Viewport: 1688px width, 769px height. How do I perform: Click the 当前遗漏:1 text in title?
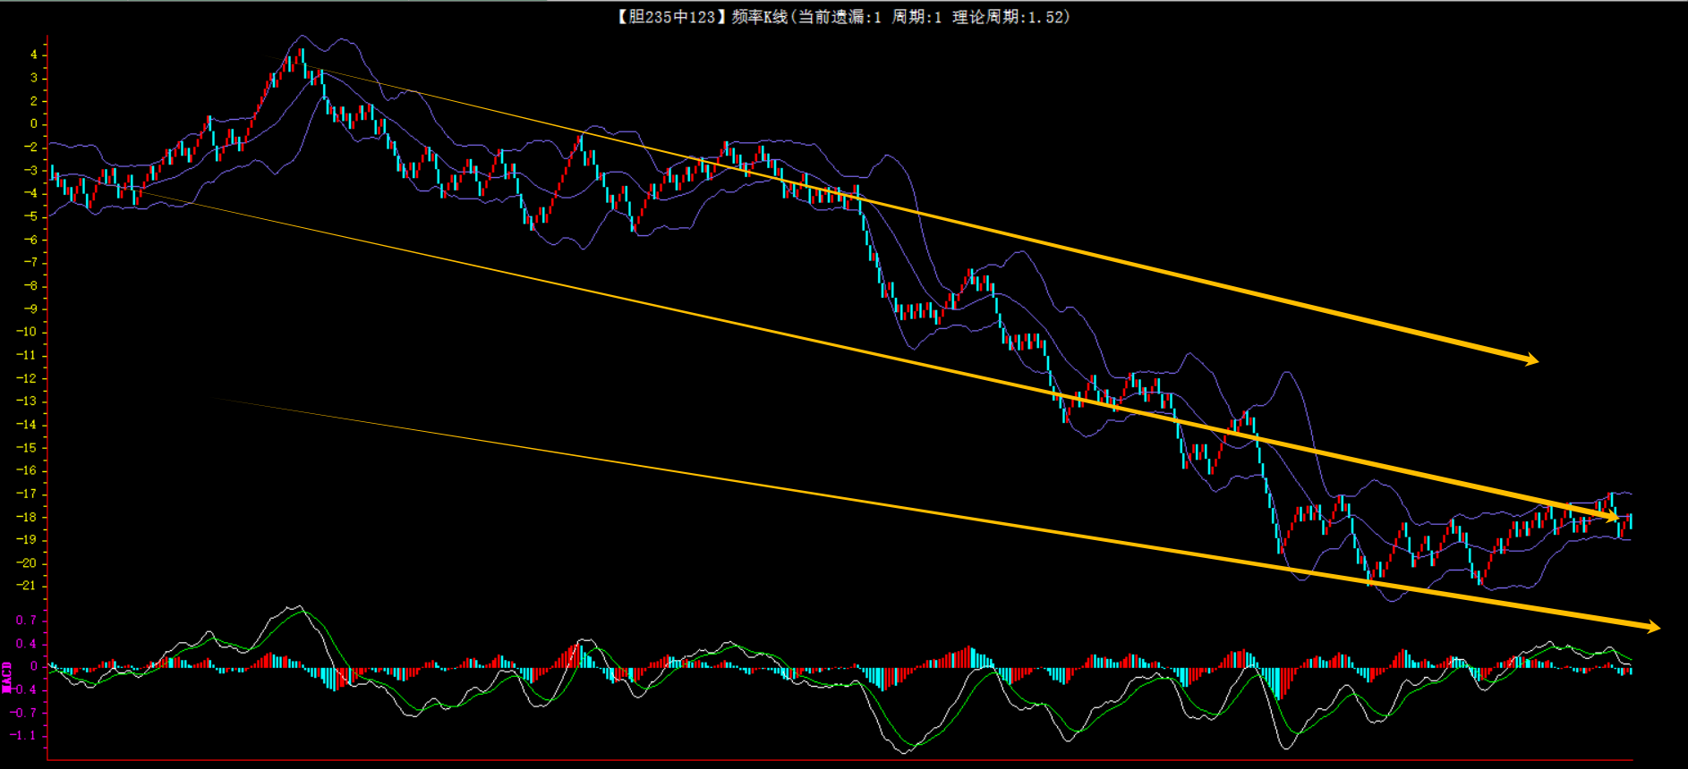pos(839,17)
